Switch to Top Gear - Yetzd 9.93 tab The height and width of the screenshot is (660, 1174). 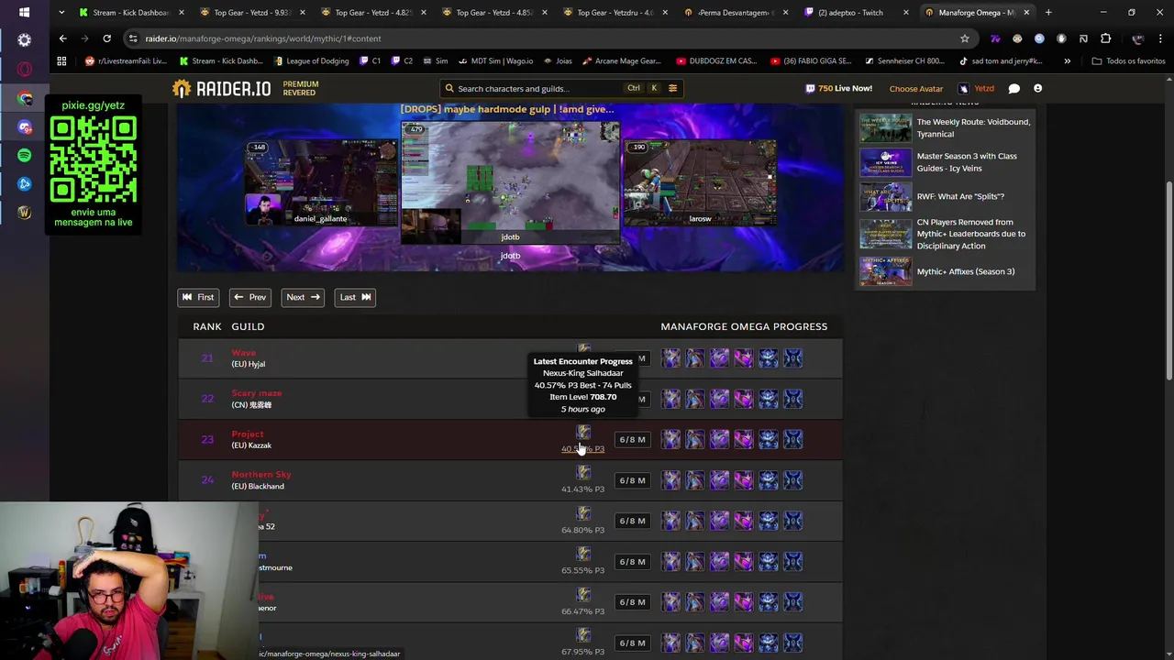click(250, 12)
